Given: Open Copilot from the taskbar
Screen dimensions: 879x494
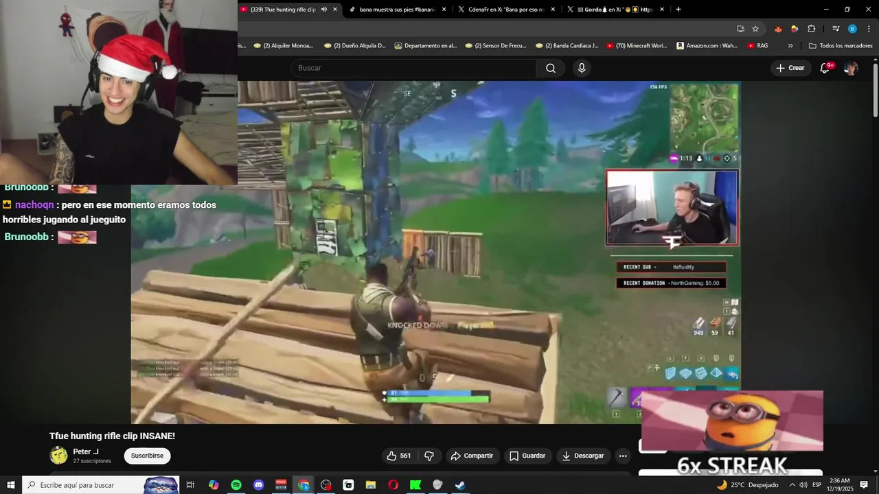Looking at the screenshot, I should (x=214, y=485).
